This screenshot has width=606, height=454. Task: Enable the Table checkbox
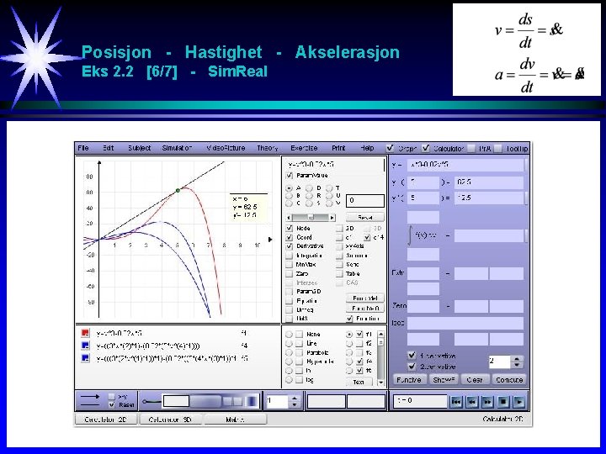[339, 273]
